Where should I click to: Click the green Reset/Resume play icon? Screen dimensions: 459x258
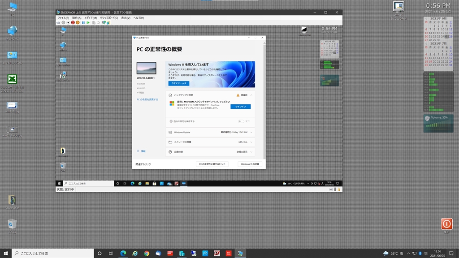(x=88, y=23)
